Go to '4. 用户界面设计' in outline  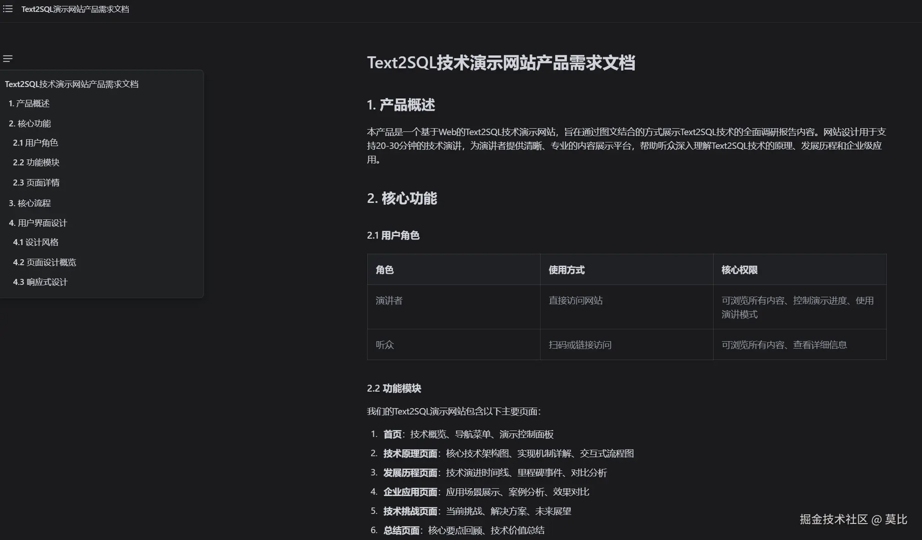click(x=38, y=223)
